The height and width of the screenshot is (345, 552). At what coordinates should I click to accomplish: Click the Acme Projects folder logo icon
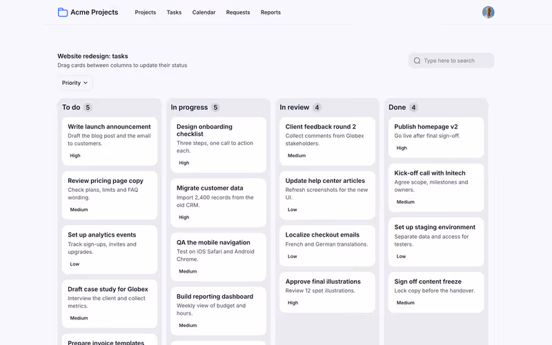(63, 12)
